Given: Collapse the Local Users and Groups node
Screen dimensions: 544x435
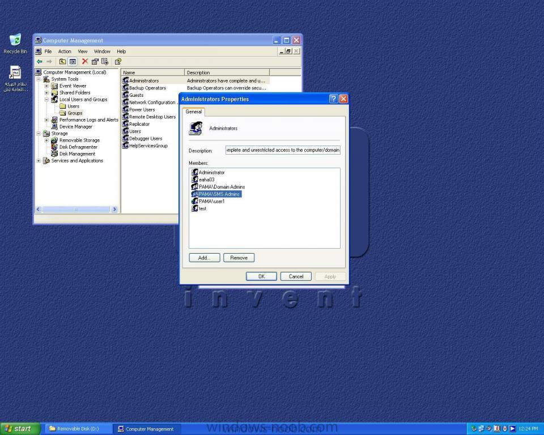Looking at the screenshot, I should (x=46, y=100).
